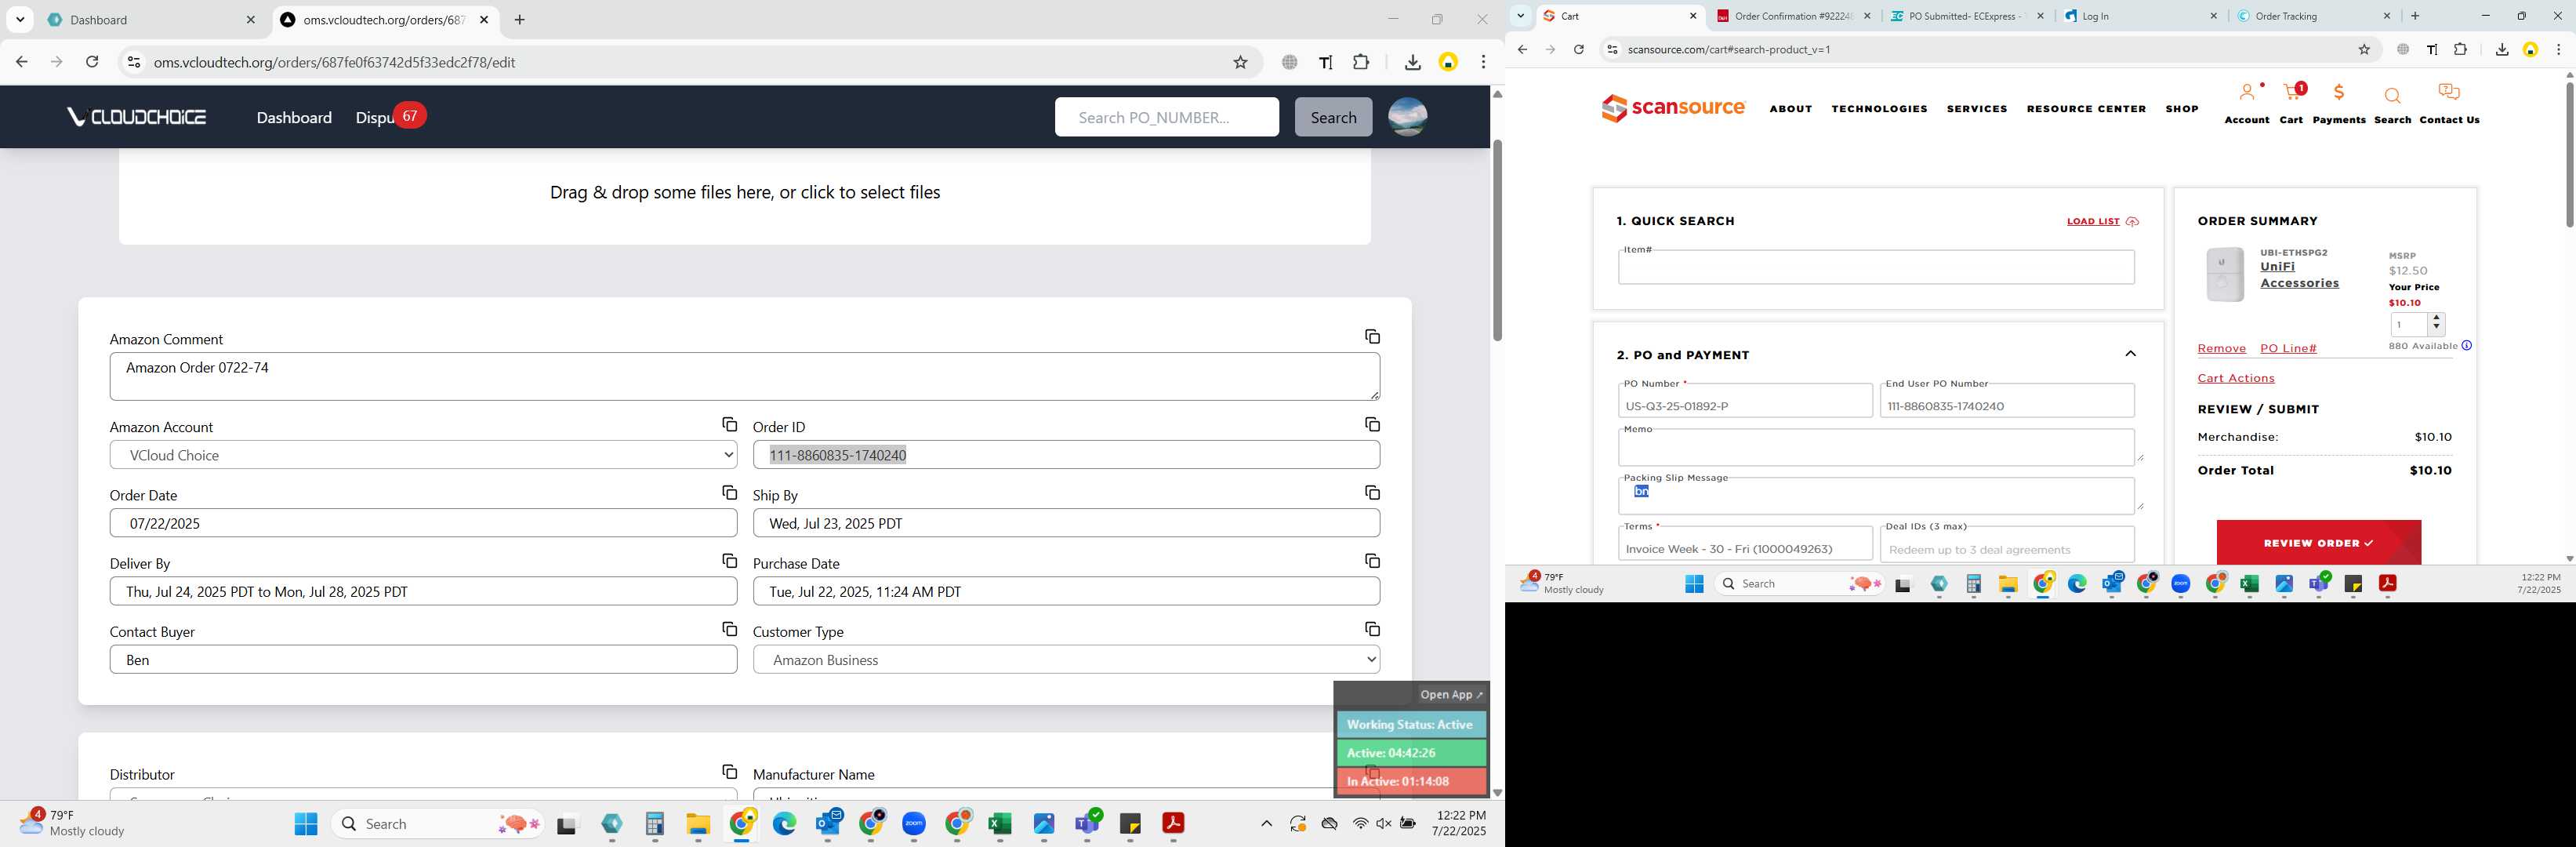The height and width of the screenshot is (847, 2576).
Task: Click the Item# quick search field
Action: [1876, 267]
